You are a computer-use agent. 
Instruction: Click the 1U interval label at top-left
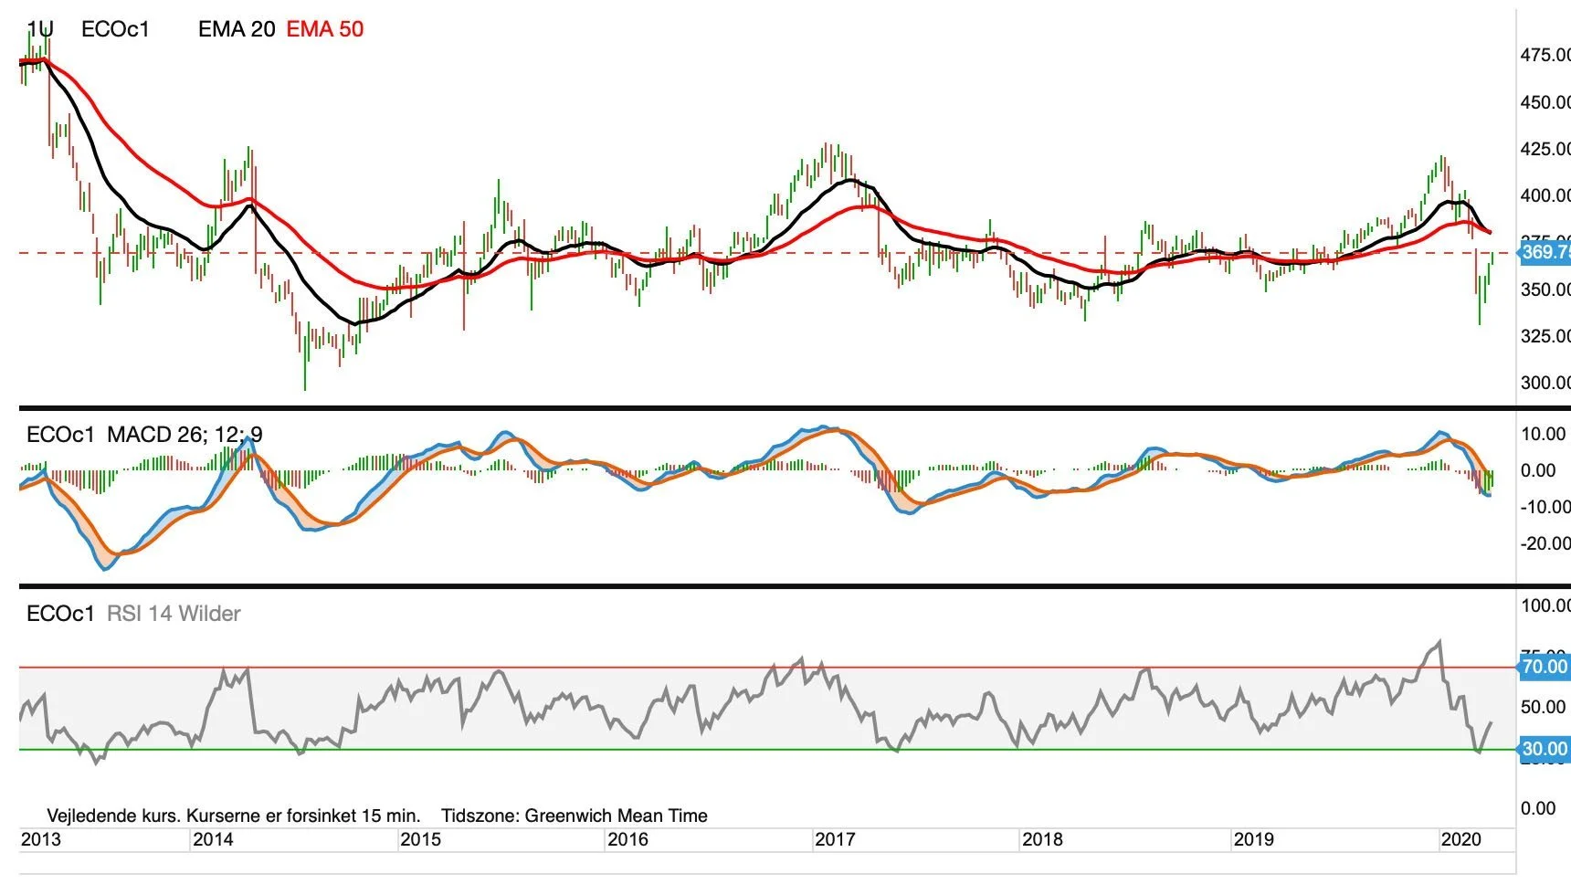click(40, 29)
